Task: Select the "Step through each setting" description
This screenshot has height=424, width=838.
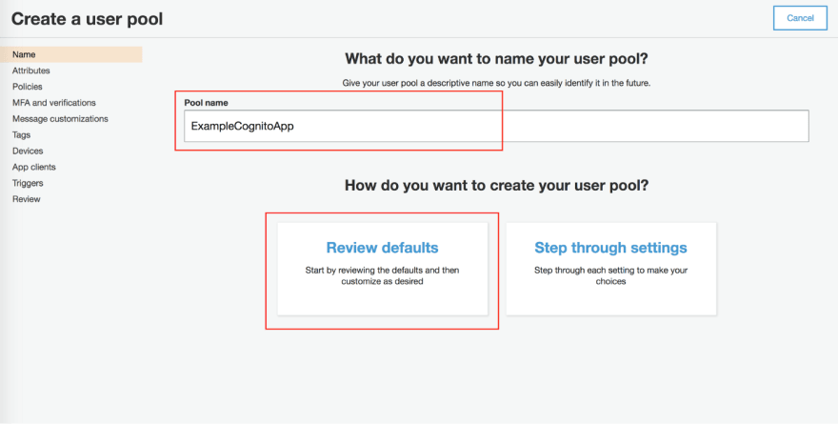Action: point(610,275)
